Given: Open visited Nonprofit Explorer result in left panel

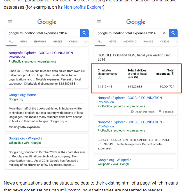Looking at the screenshot, I should [42, 55].
